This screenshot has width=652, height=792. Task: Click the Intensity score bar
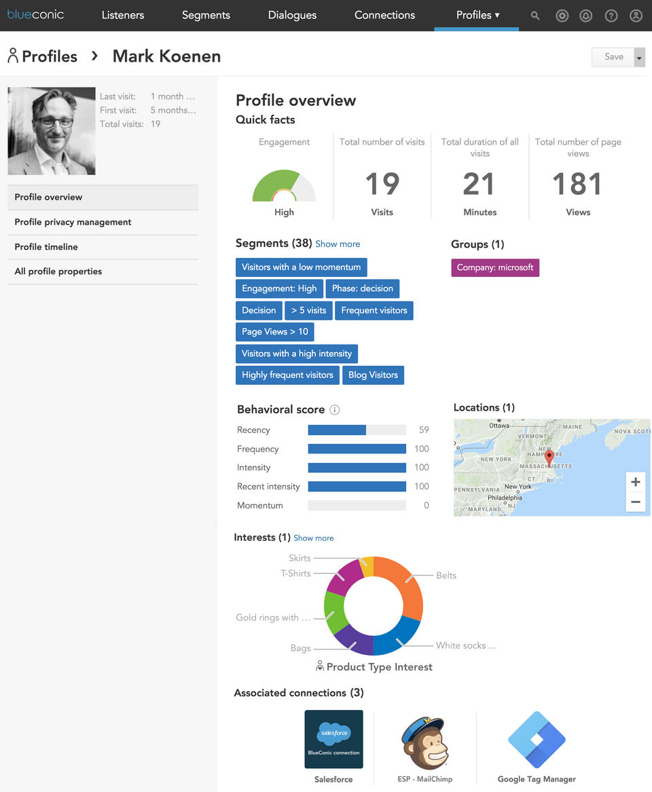pyautogui.click(x=357, y=467)
